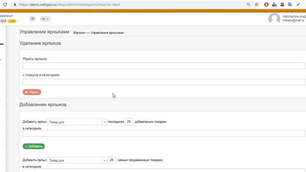Click the Удаление ярлыков heading
The image size is (306, 172).
coord(40,43)
